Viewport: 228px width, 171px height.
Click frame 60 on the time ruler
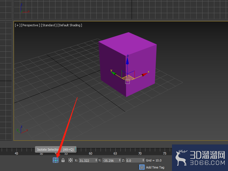(90, 153)
